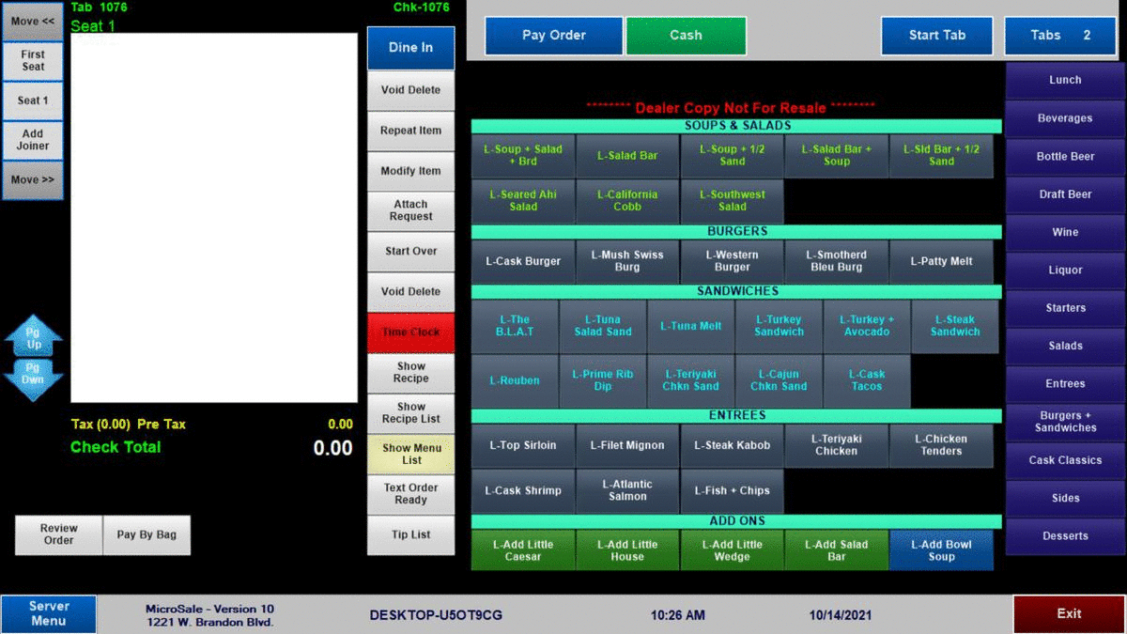The width and height of the screenshot is (1127, 634).
Task: Open the Draft Beer category
Action: pos(1064,194)
